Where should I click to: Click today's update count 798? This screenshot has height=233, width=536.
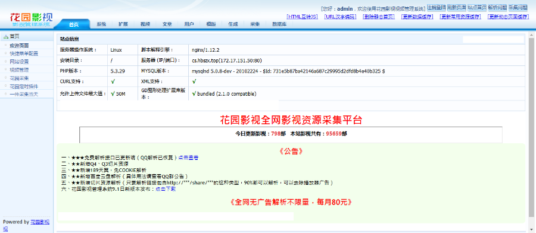coord(276,134)
